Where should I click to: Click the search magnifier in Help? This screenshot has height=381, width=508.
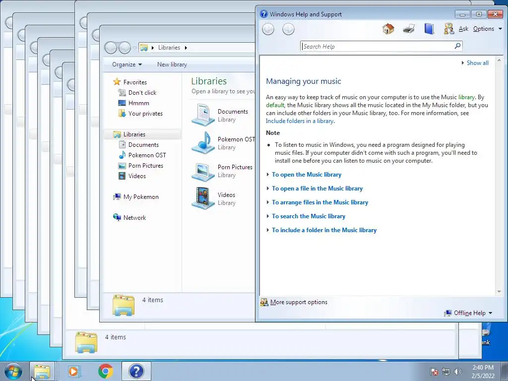[457, 46]
